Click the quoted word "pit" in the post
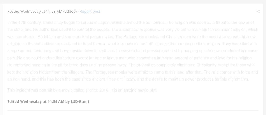266x115 pixels. (150, 44)
